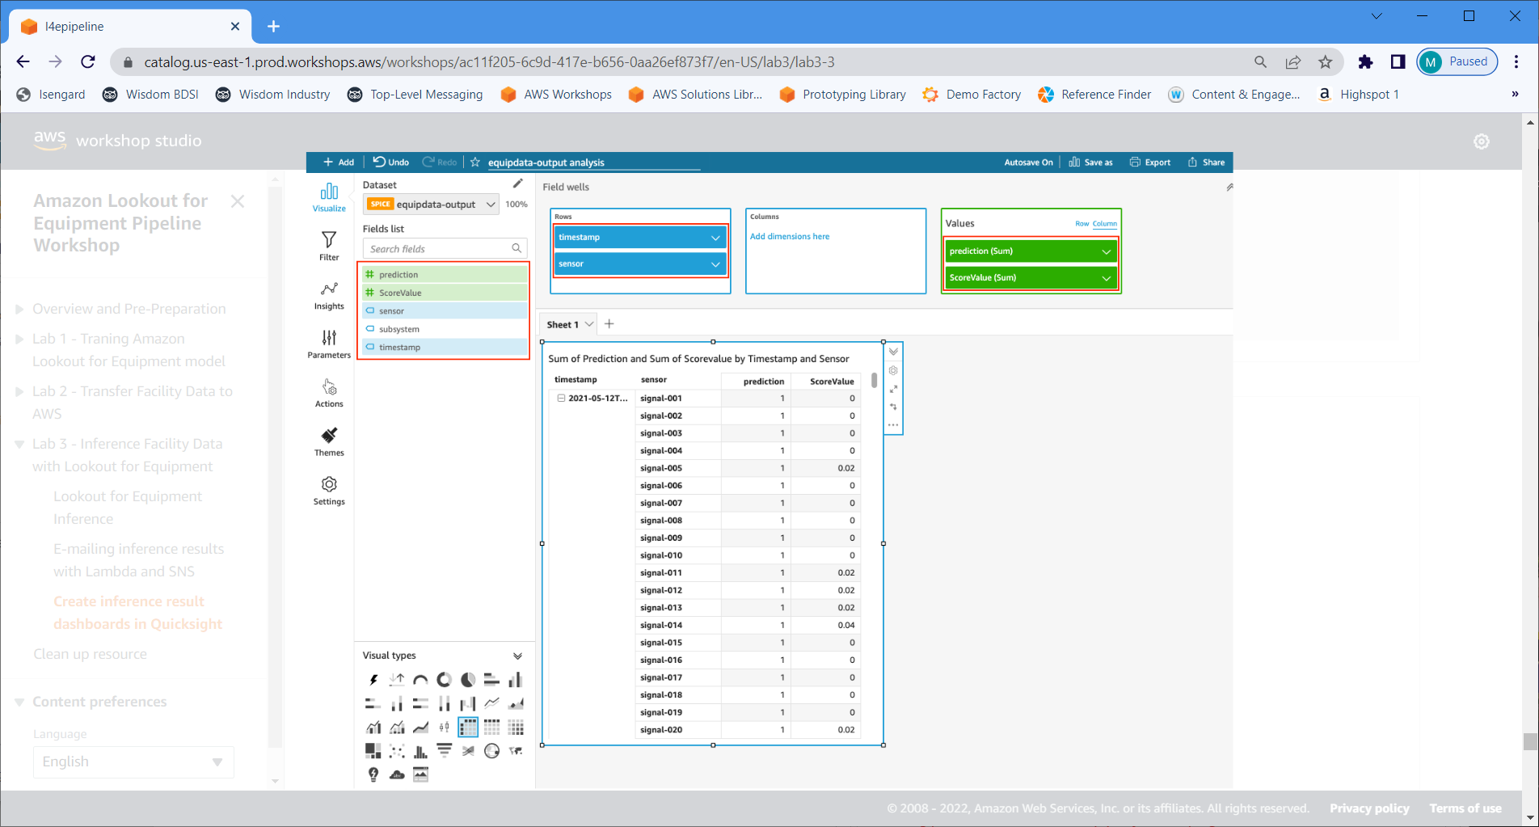The width and height of the screenshot is (1539, 827).
Task: Open Lookout for Equipment Inference page
Action: 128,508
